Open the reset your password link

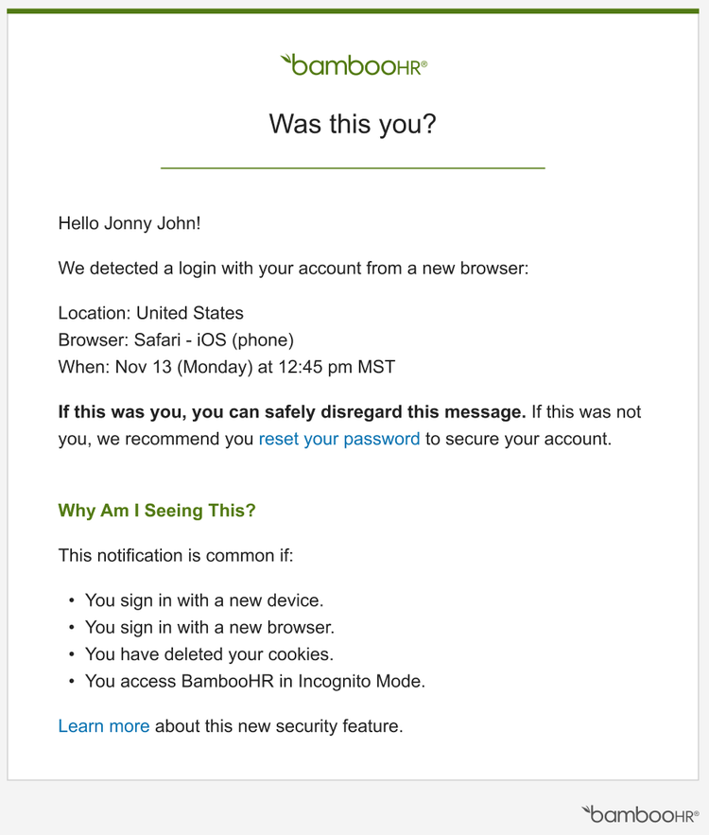339,439
